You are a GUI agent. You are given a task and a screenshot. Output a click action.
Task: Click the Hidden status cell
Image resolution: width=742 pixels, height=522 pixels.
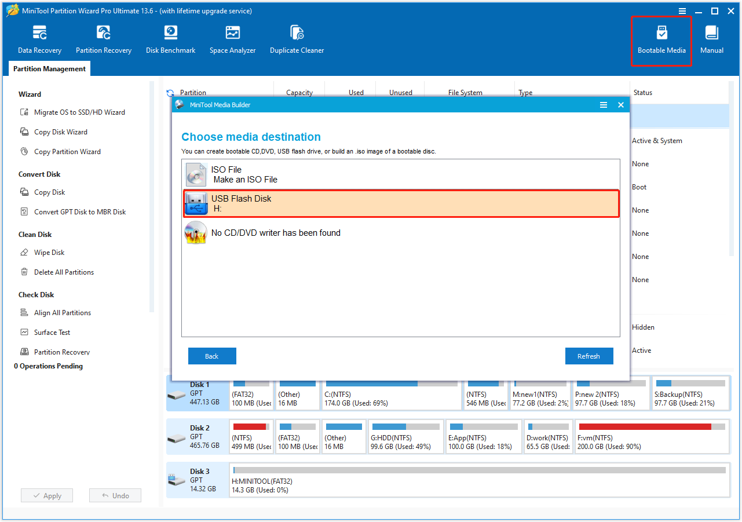click(x=643, y=327)
